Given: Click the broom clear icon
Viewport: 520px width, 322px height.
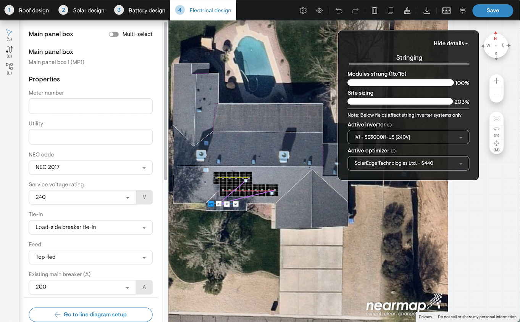Looking at the screenshot, I should click(407, 11).
